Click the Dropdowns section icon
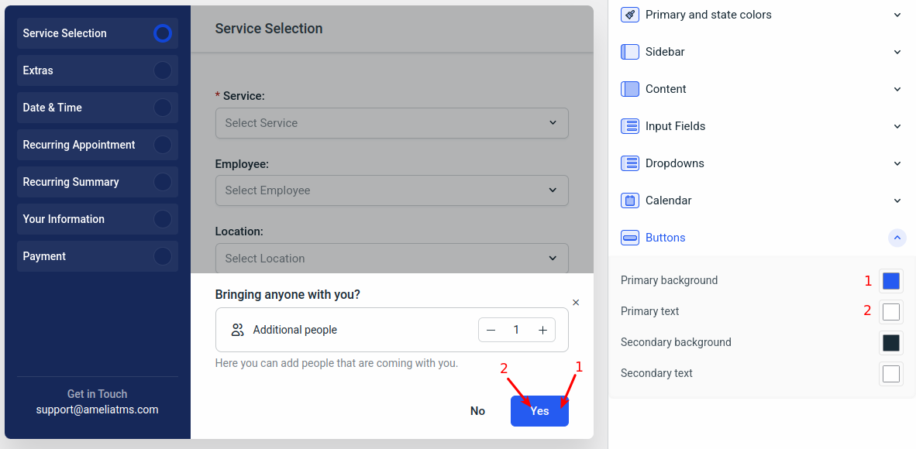Viewport: 916px width, 449px height. [630, 163]
